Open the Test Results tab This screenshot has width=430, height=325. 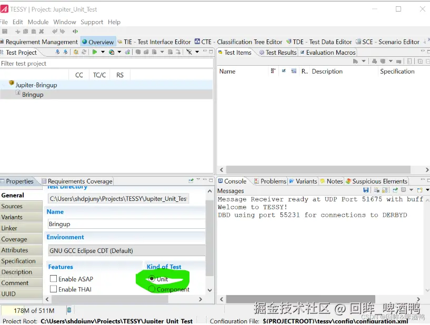click(278, 53)
